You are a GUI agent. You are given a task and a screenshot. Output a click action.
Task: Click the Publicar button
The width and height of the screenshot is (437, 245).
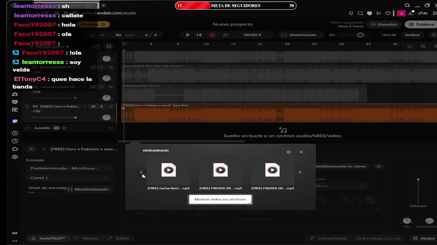(422, 24)
